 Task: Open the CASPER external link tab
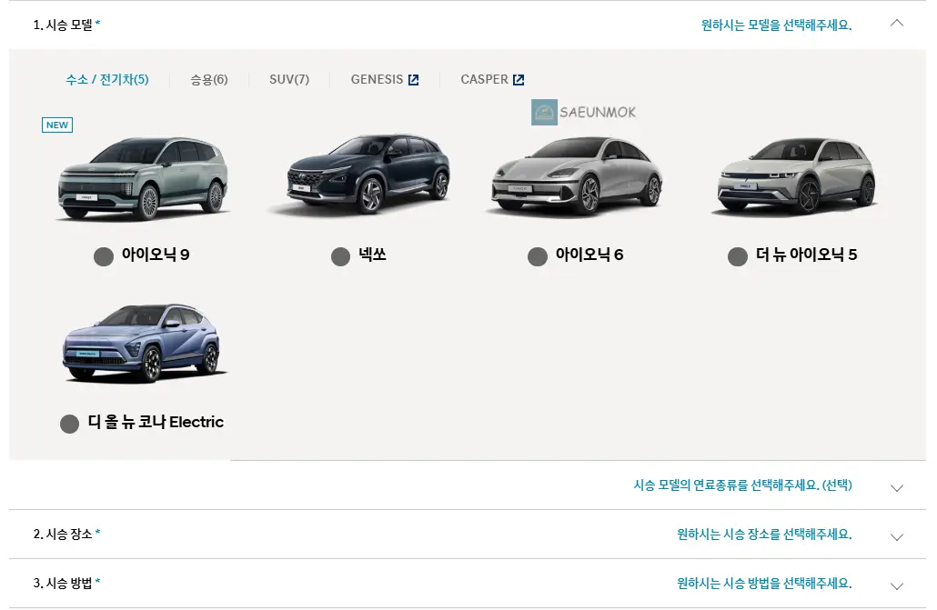(492, 79)
